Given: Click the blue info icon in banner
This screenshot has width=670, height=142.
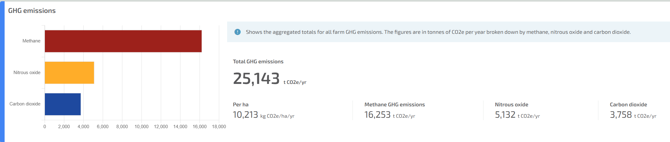Looking at the screenshot, I should pos(238,32).
